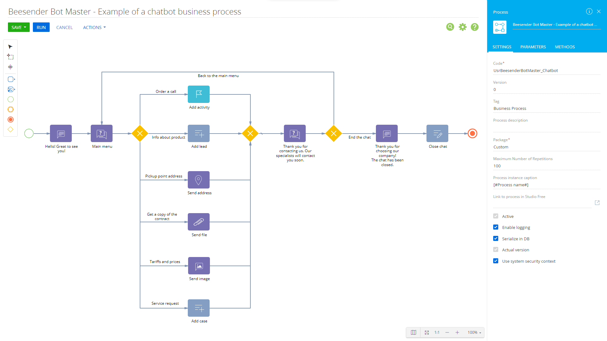This screenshot has height=341, width=607.
Task: Open the SAVE dropdown button
Action: click(x=19, y=27)
